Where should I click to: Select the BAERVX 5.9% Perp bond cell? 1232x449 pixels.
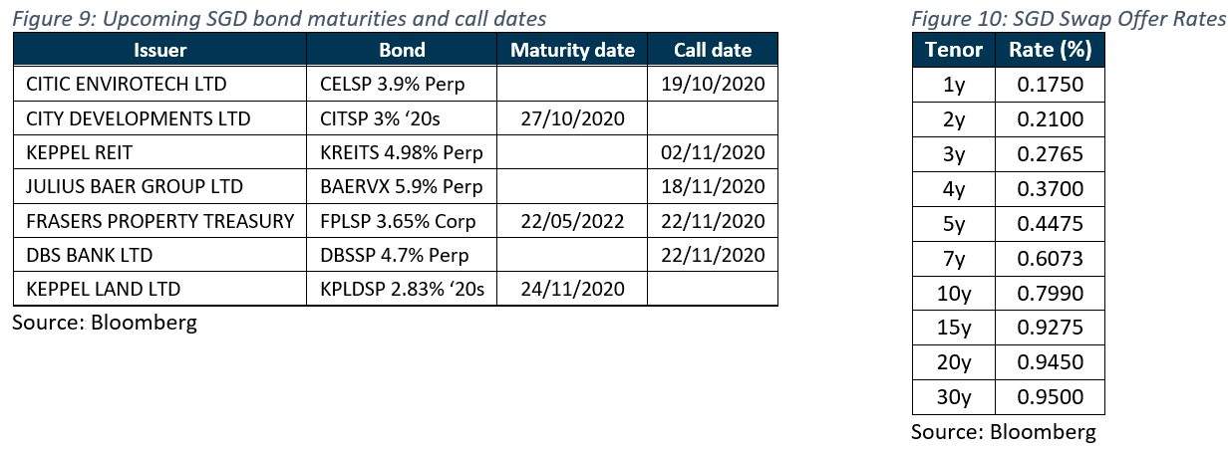click(x=403, y=186)
